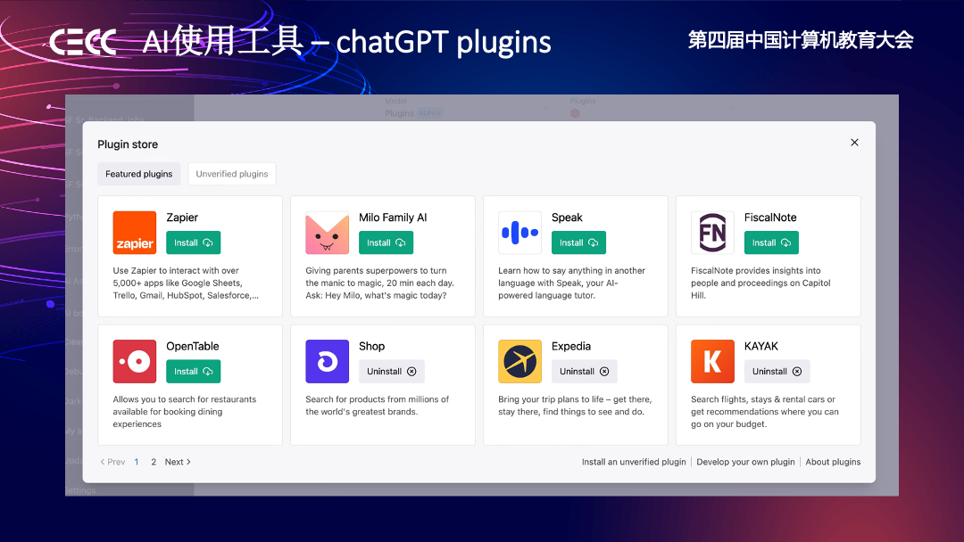This screenshot has height=542, width=964.
Task: Click the Expedia airplane logo
Action: click(519, 362)
